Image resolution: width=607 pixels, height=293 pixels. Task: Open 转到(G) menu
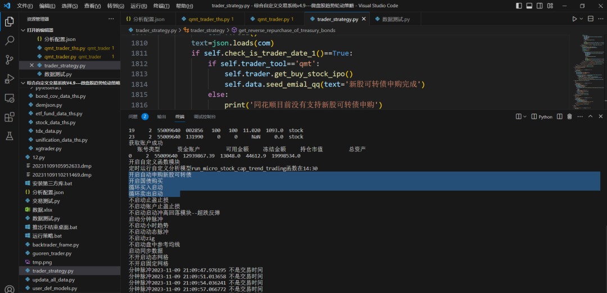(x=116, y=6)
